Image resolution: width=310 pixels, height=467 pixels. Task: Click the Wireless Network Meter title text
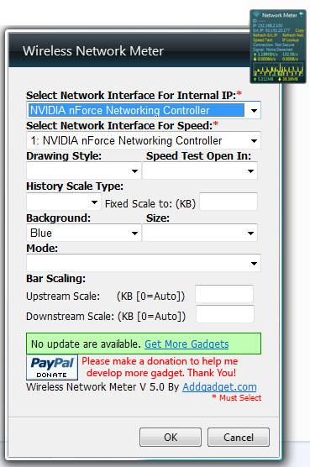pos(93,51)
